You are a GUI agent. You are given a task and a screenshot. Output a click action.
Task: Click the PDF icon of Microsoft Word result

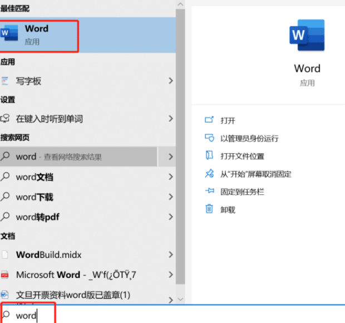pyautogui.click(x=4, y=275)
